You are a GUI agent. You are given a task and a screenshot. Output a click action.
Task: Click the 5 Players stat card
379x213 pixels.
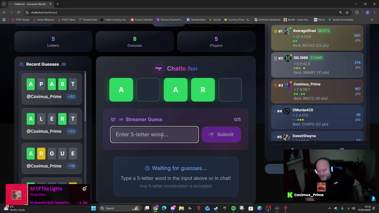(216, 42)
